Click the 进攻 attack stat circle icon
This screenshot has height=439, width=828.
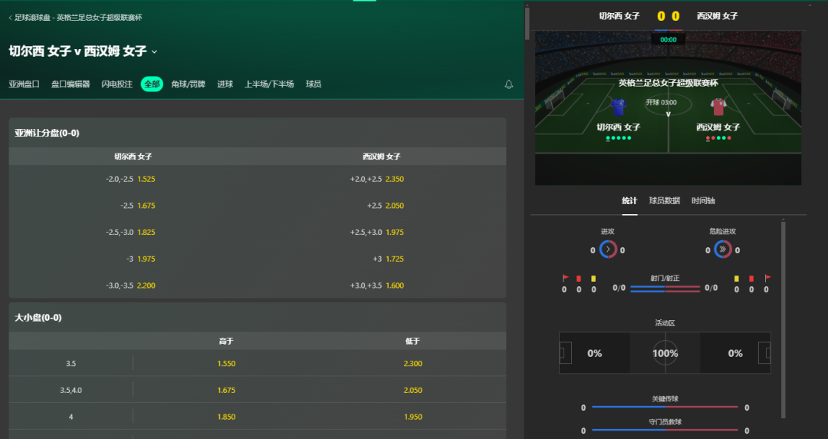[608, 249]
